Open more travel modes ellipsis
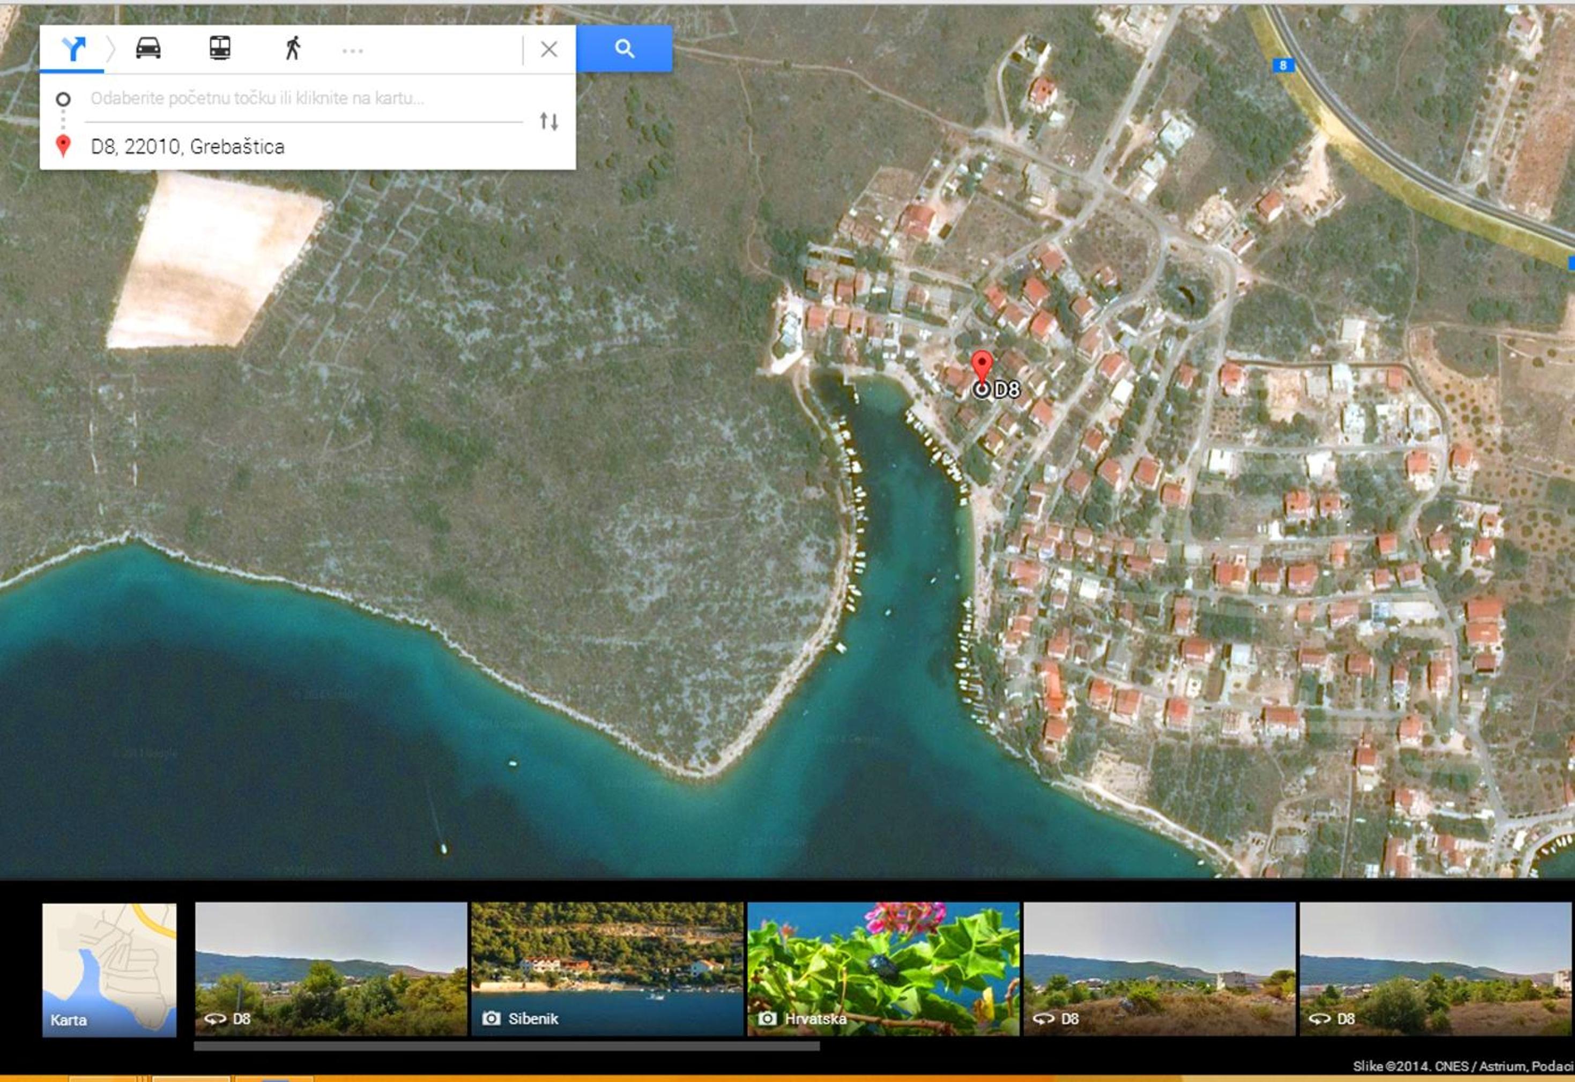The image size is (1575, 1082). (x=353, y=51)
